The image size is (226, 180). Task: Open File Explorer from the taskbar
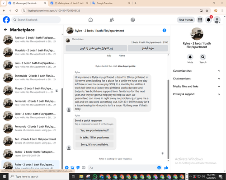[81, 176]
